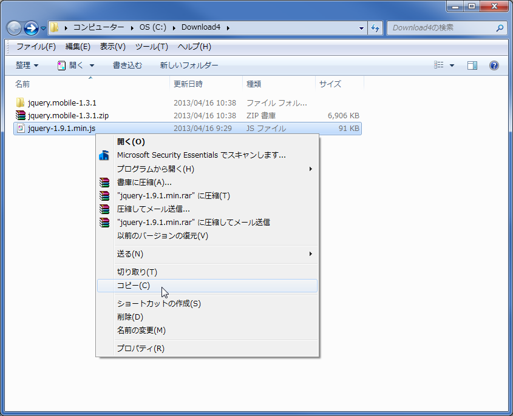513x416 pixels.
Task: Open help with the blue question mark icon
Action: click(494, 65)
